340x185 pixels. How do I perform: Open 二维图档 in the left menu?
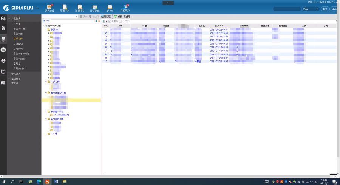pyautogui.click(x=18, y=44)
